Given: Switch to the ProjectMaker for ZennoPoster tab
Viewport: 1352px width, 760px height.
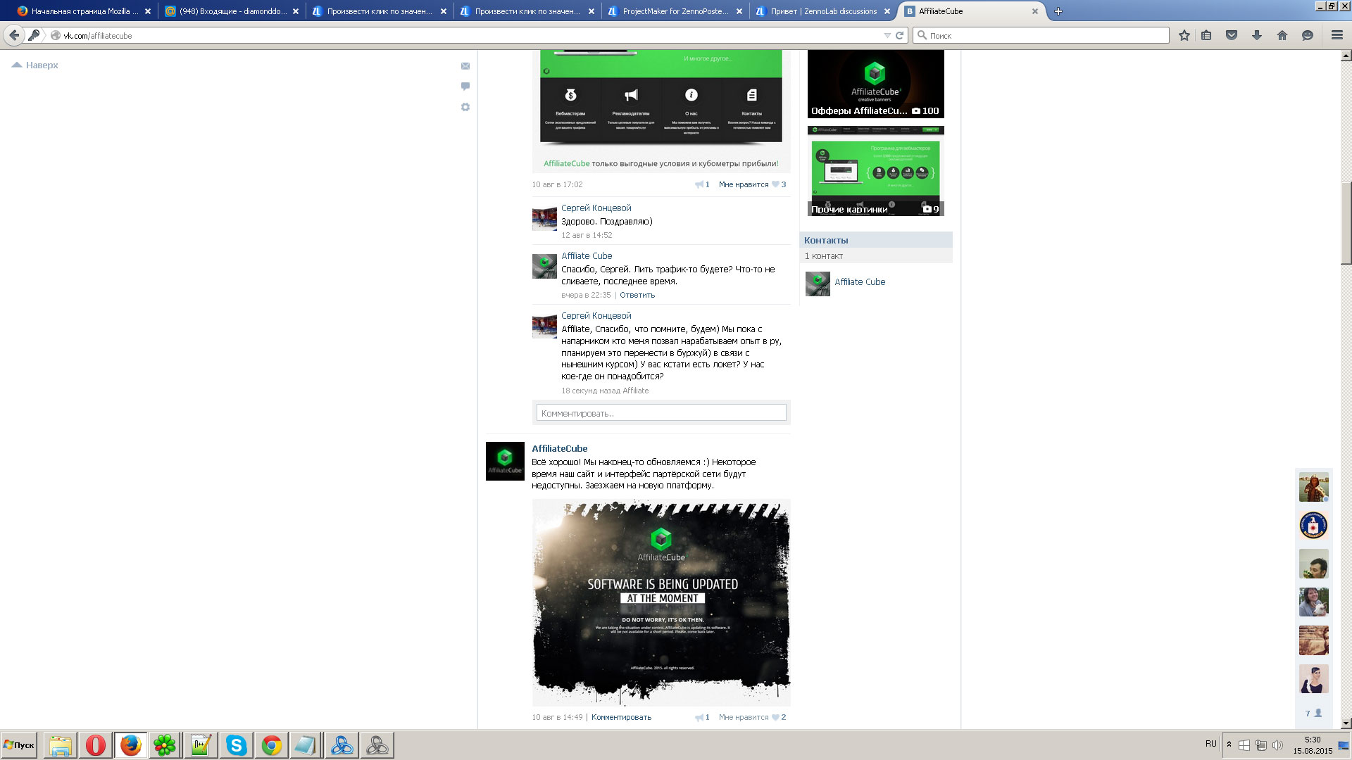Looking at the screenshot, I should [676, 11].
